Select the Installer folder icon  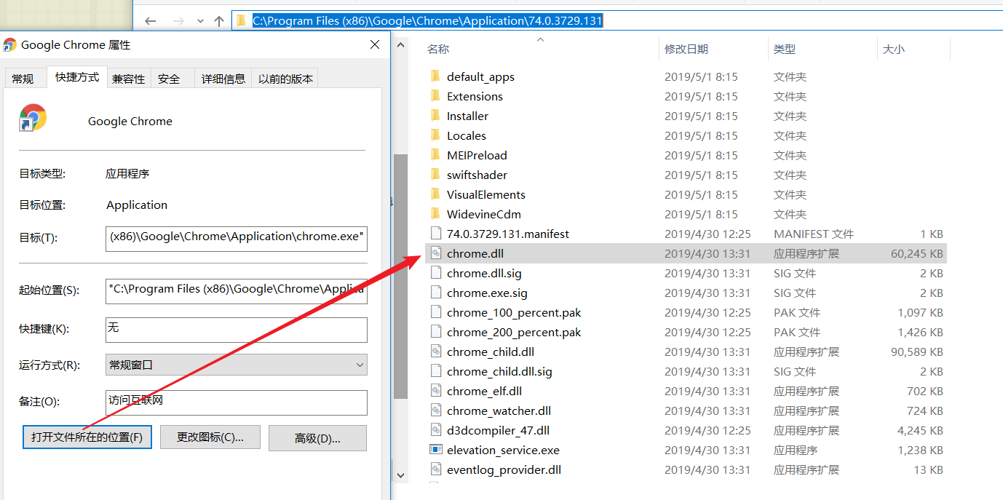point(435,116)
